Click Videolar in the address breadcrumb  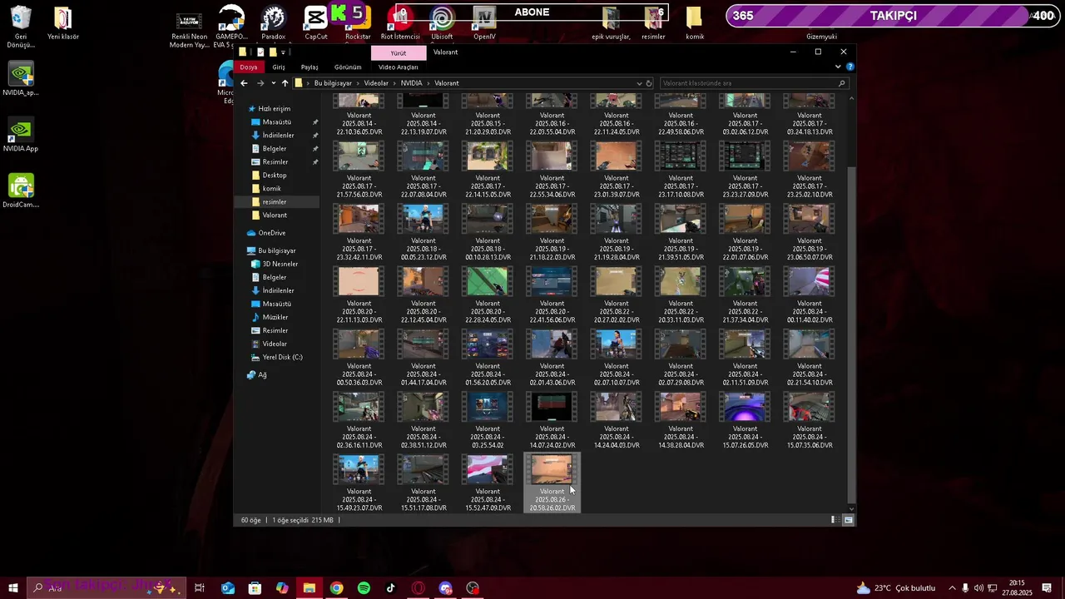pos(376,83)
